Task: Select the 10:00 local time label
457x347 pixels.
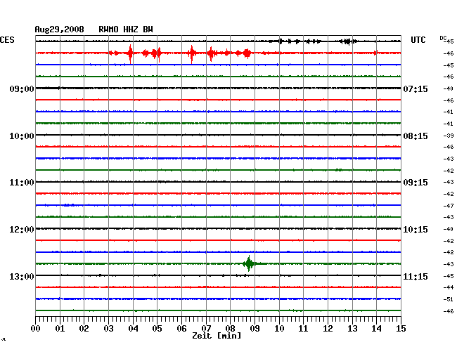Action: pos(22,136)
